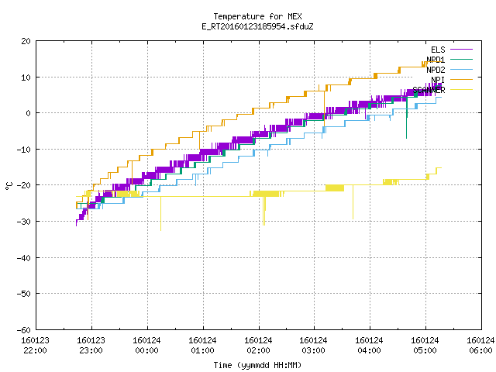Click the y-axis tick label 10

click(x=26, y=77)
